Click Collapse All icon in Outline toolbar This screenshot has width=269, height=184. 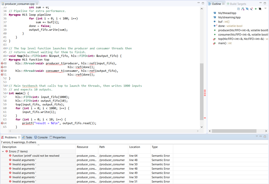pyautogui.click(x=239, y=9)
